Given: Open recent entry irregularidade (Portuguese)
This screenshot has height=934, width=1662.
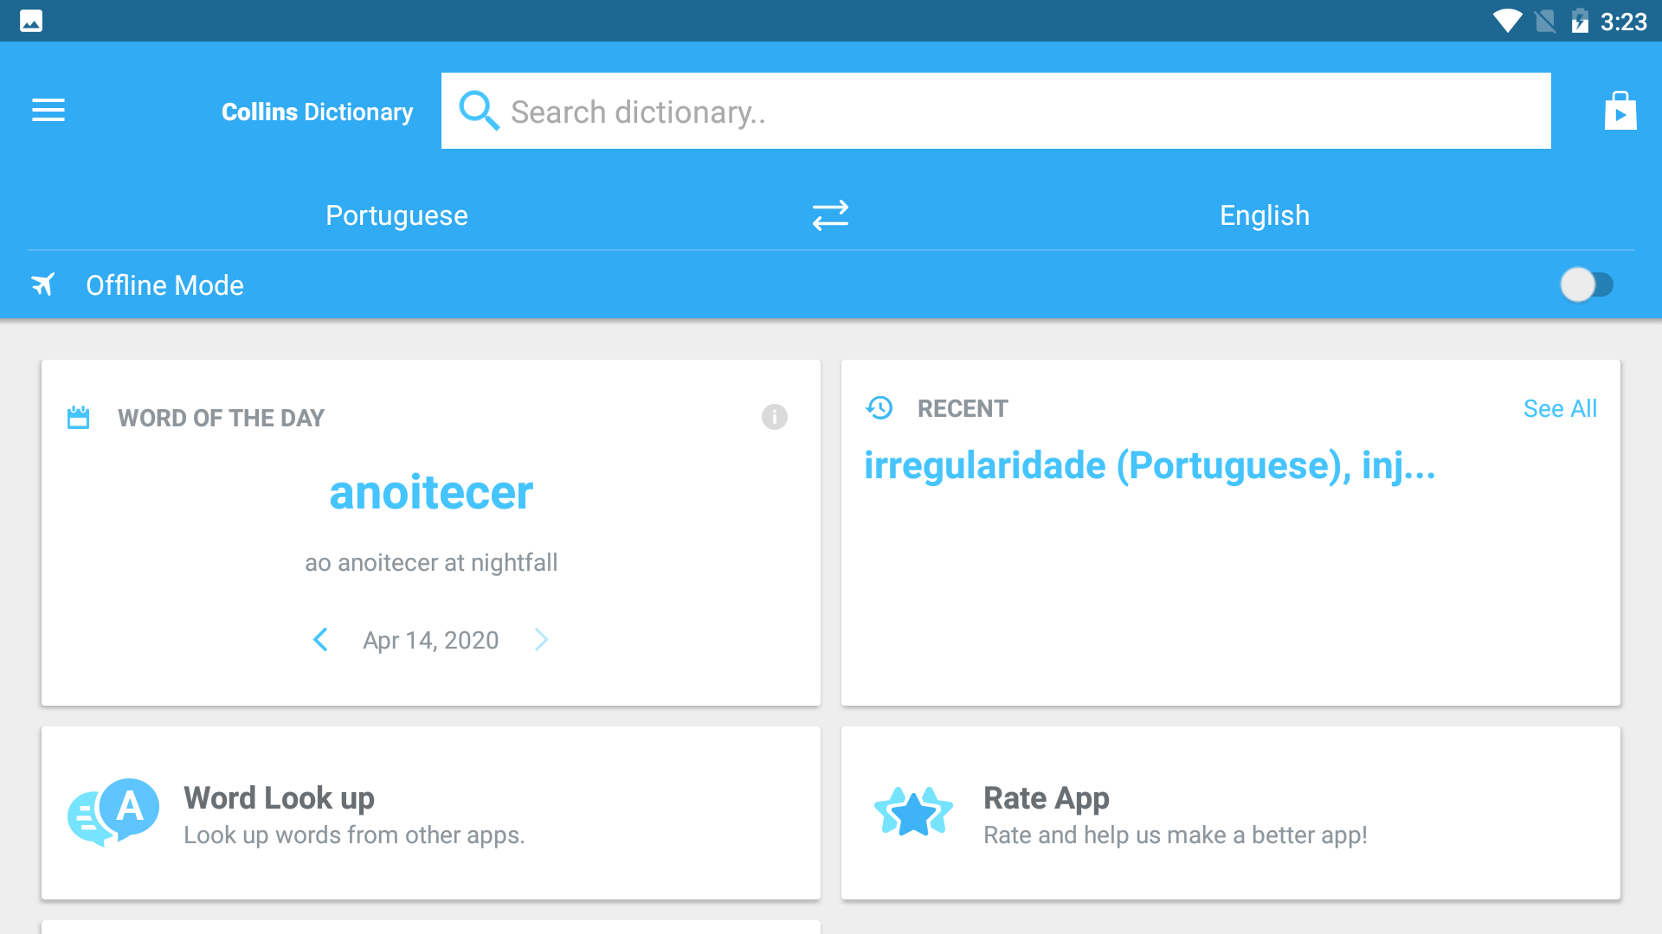Looking at the screenshot, I should (1150, 466).
